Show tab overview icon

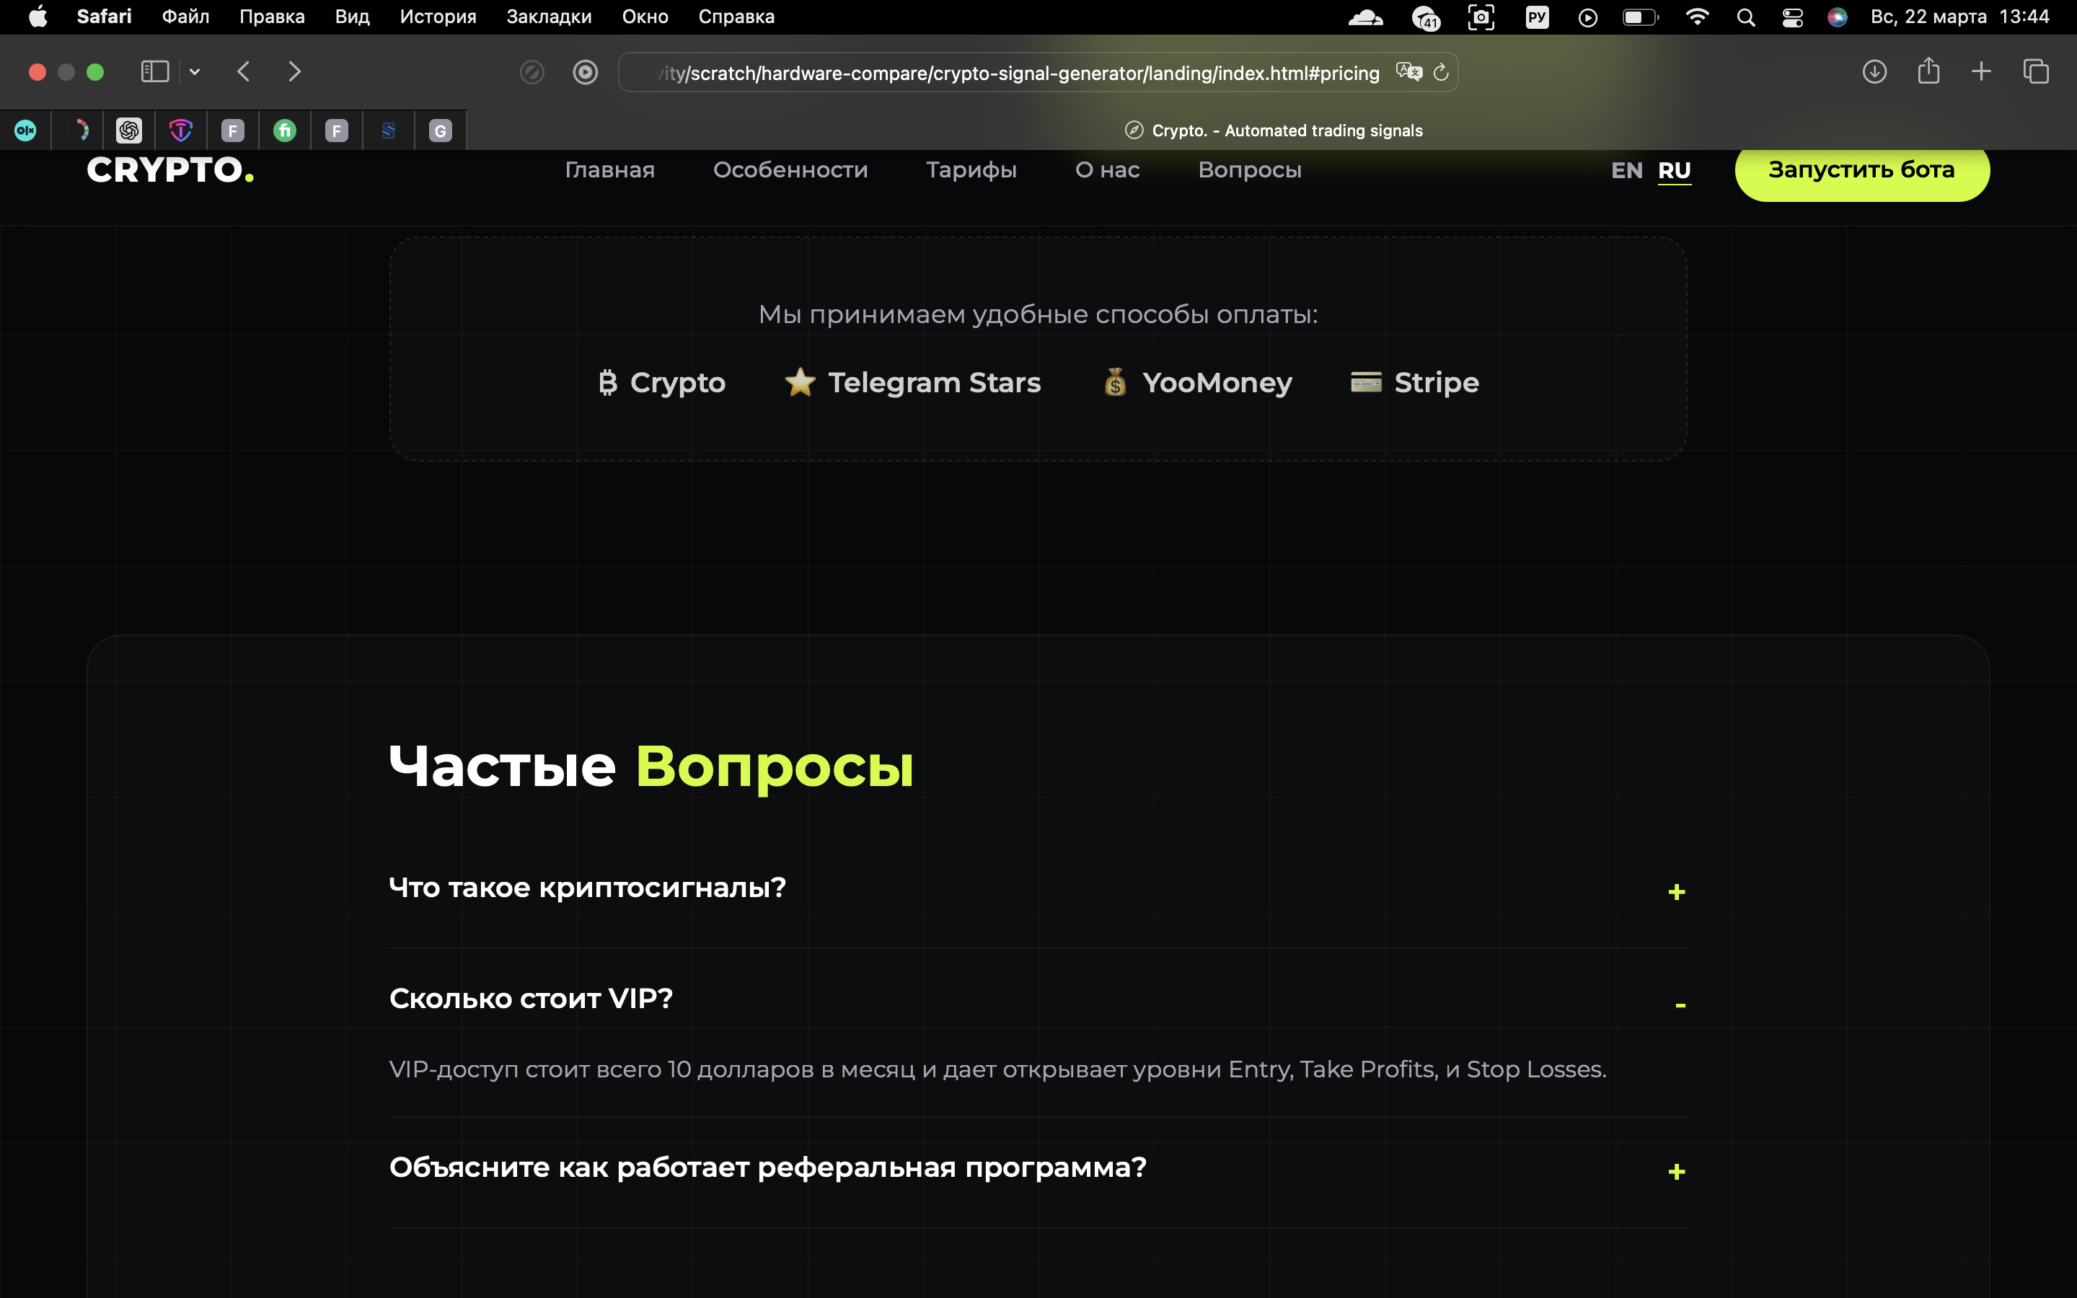click(x=2036, y=71)
